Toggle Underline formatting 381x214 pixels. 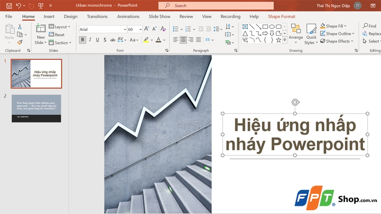tap(98, 39)
